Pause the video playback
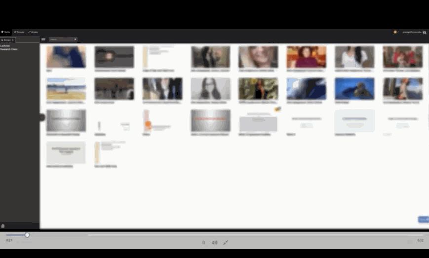The image size is (429, 258). coord(204,242)
